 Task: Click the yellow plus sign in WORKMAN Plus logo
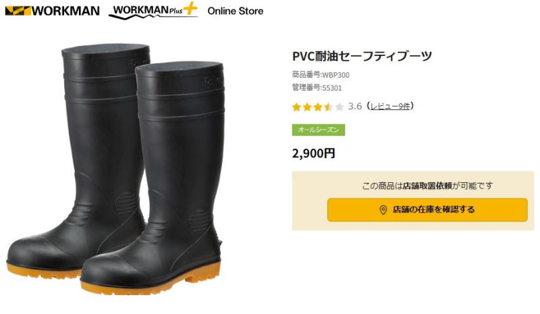click(x=190, y=9)
